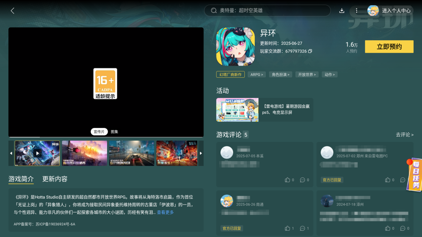Viewport: 422px width, 237px height.
Task: Expand the 动作 category tag
Action: (x=329, y=74)
